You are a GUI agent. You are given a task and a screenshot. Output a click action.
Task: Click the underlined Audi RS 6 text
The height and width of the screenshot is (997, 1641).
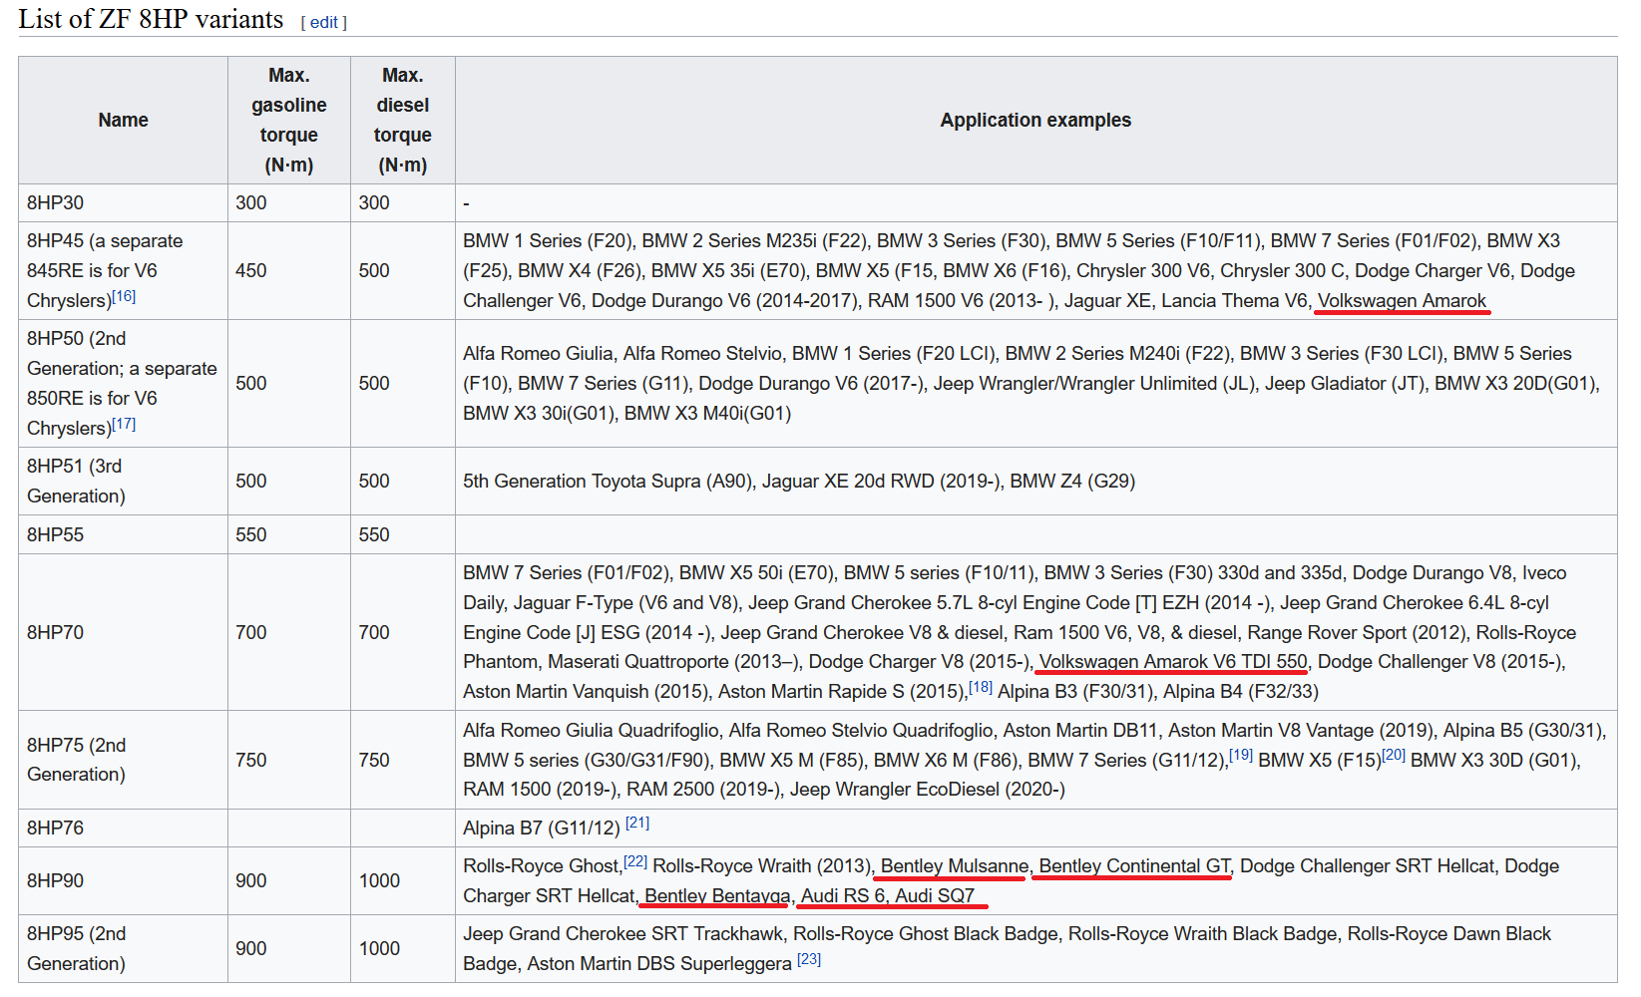(x=843, y=895)
